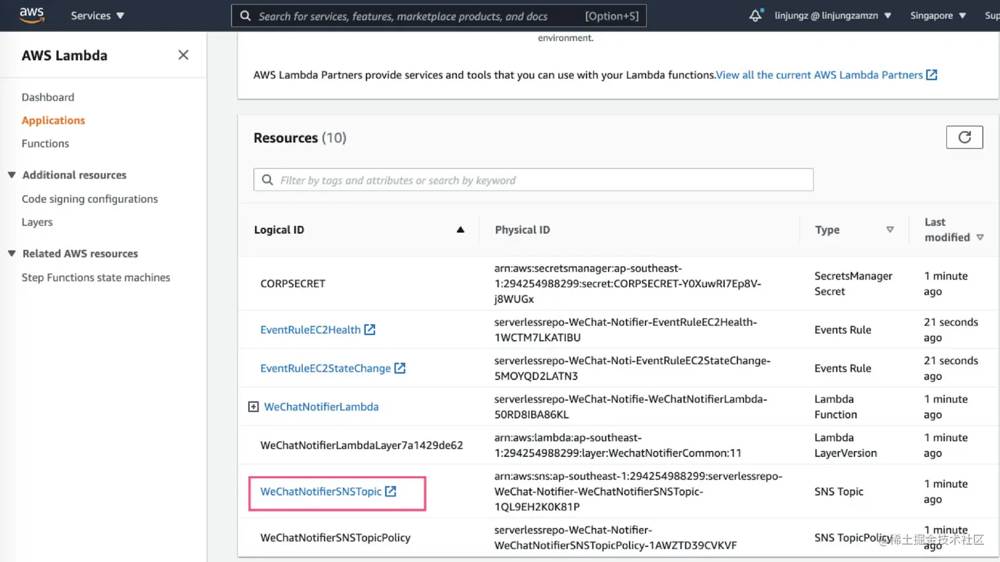
Task: Click external icon next to EventRuleEC2StateChange
Action: click(x=400, y=368)
